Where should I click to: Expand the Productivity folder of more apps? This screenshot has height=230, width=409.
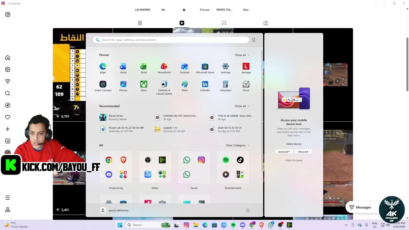pyautogui.click(x=123, y=174)
